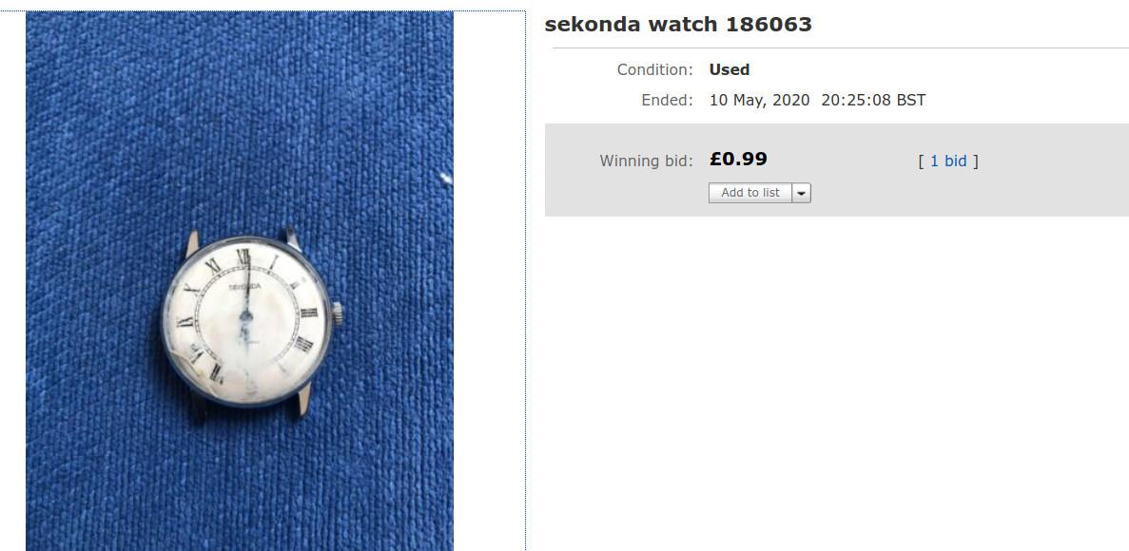Click the watch crown in the photo
Image resolution: width=1129 pixels, height=551 pixels.
click(x=337, y=313)
